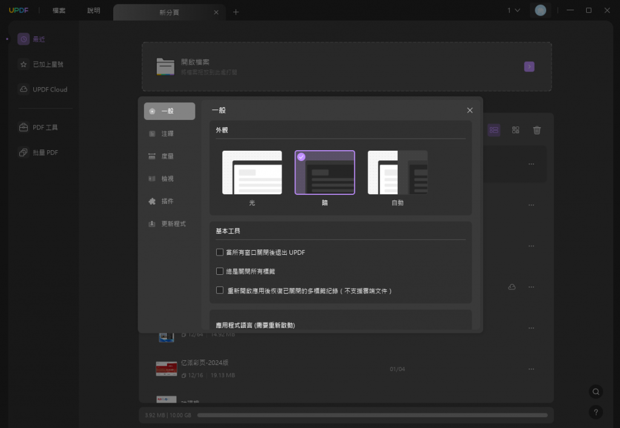Close the settings dialog
This screenshot has height=428, width=620.
tap(469, 110)
